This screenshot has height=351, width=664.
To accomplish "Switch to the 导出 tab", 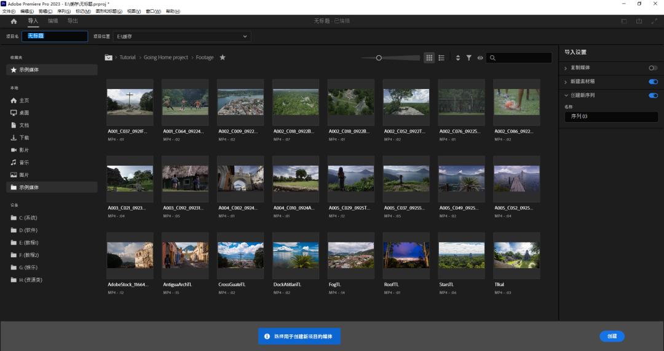I will click(73, 21).
